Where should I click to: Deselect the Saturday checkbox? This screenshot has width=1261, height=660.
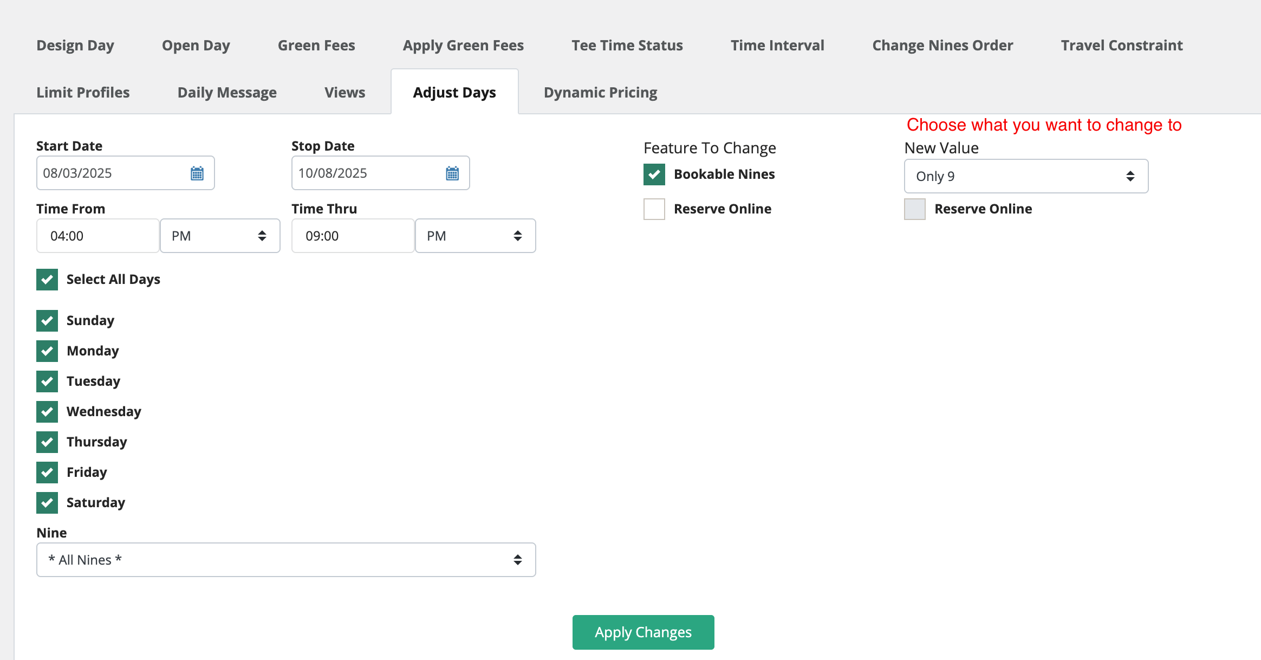(47, 503)
